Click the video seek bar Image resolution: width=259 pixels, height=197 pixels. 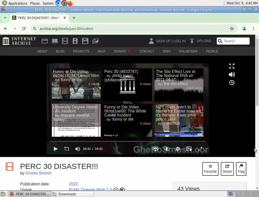click(x=128, y=142)
